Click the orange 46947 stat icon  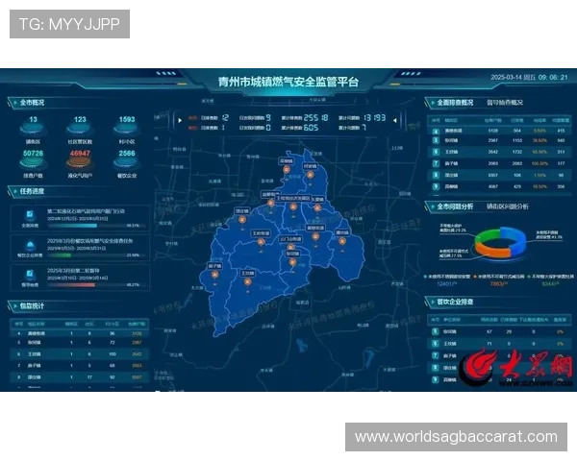(80, 163)
